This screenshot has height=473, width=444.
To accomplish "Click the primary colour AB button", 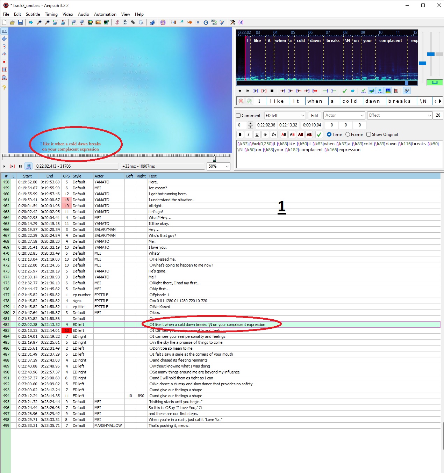I will tap(284, 134).
